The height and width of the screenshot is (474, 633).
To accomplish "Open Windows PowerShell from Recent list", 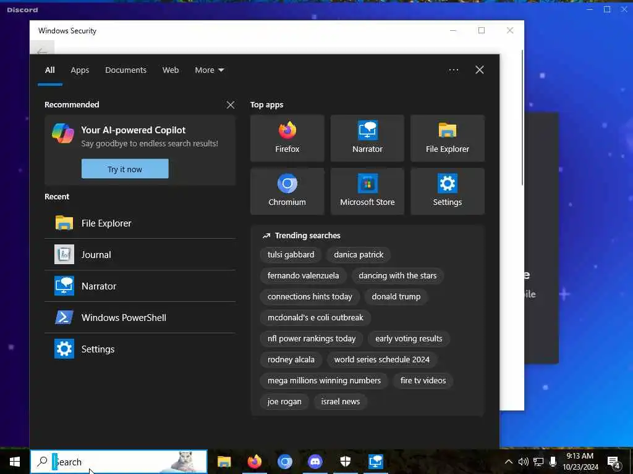I will pos(140,317).
